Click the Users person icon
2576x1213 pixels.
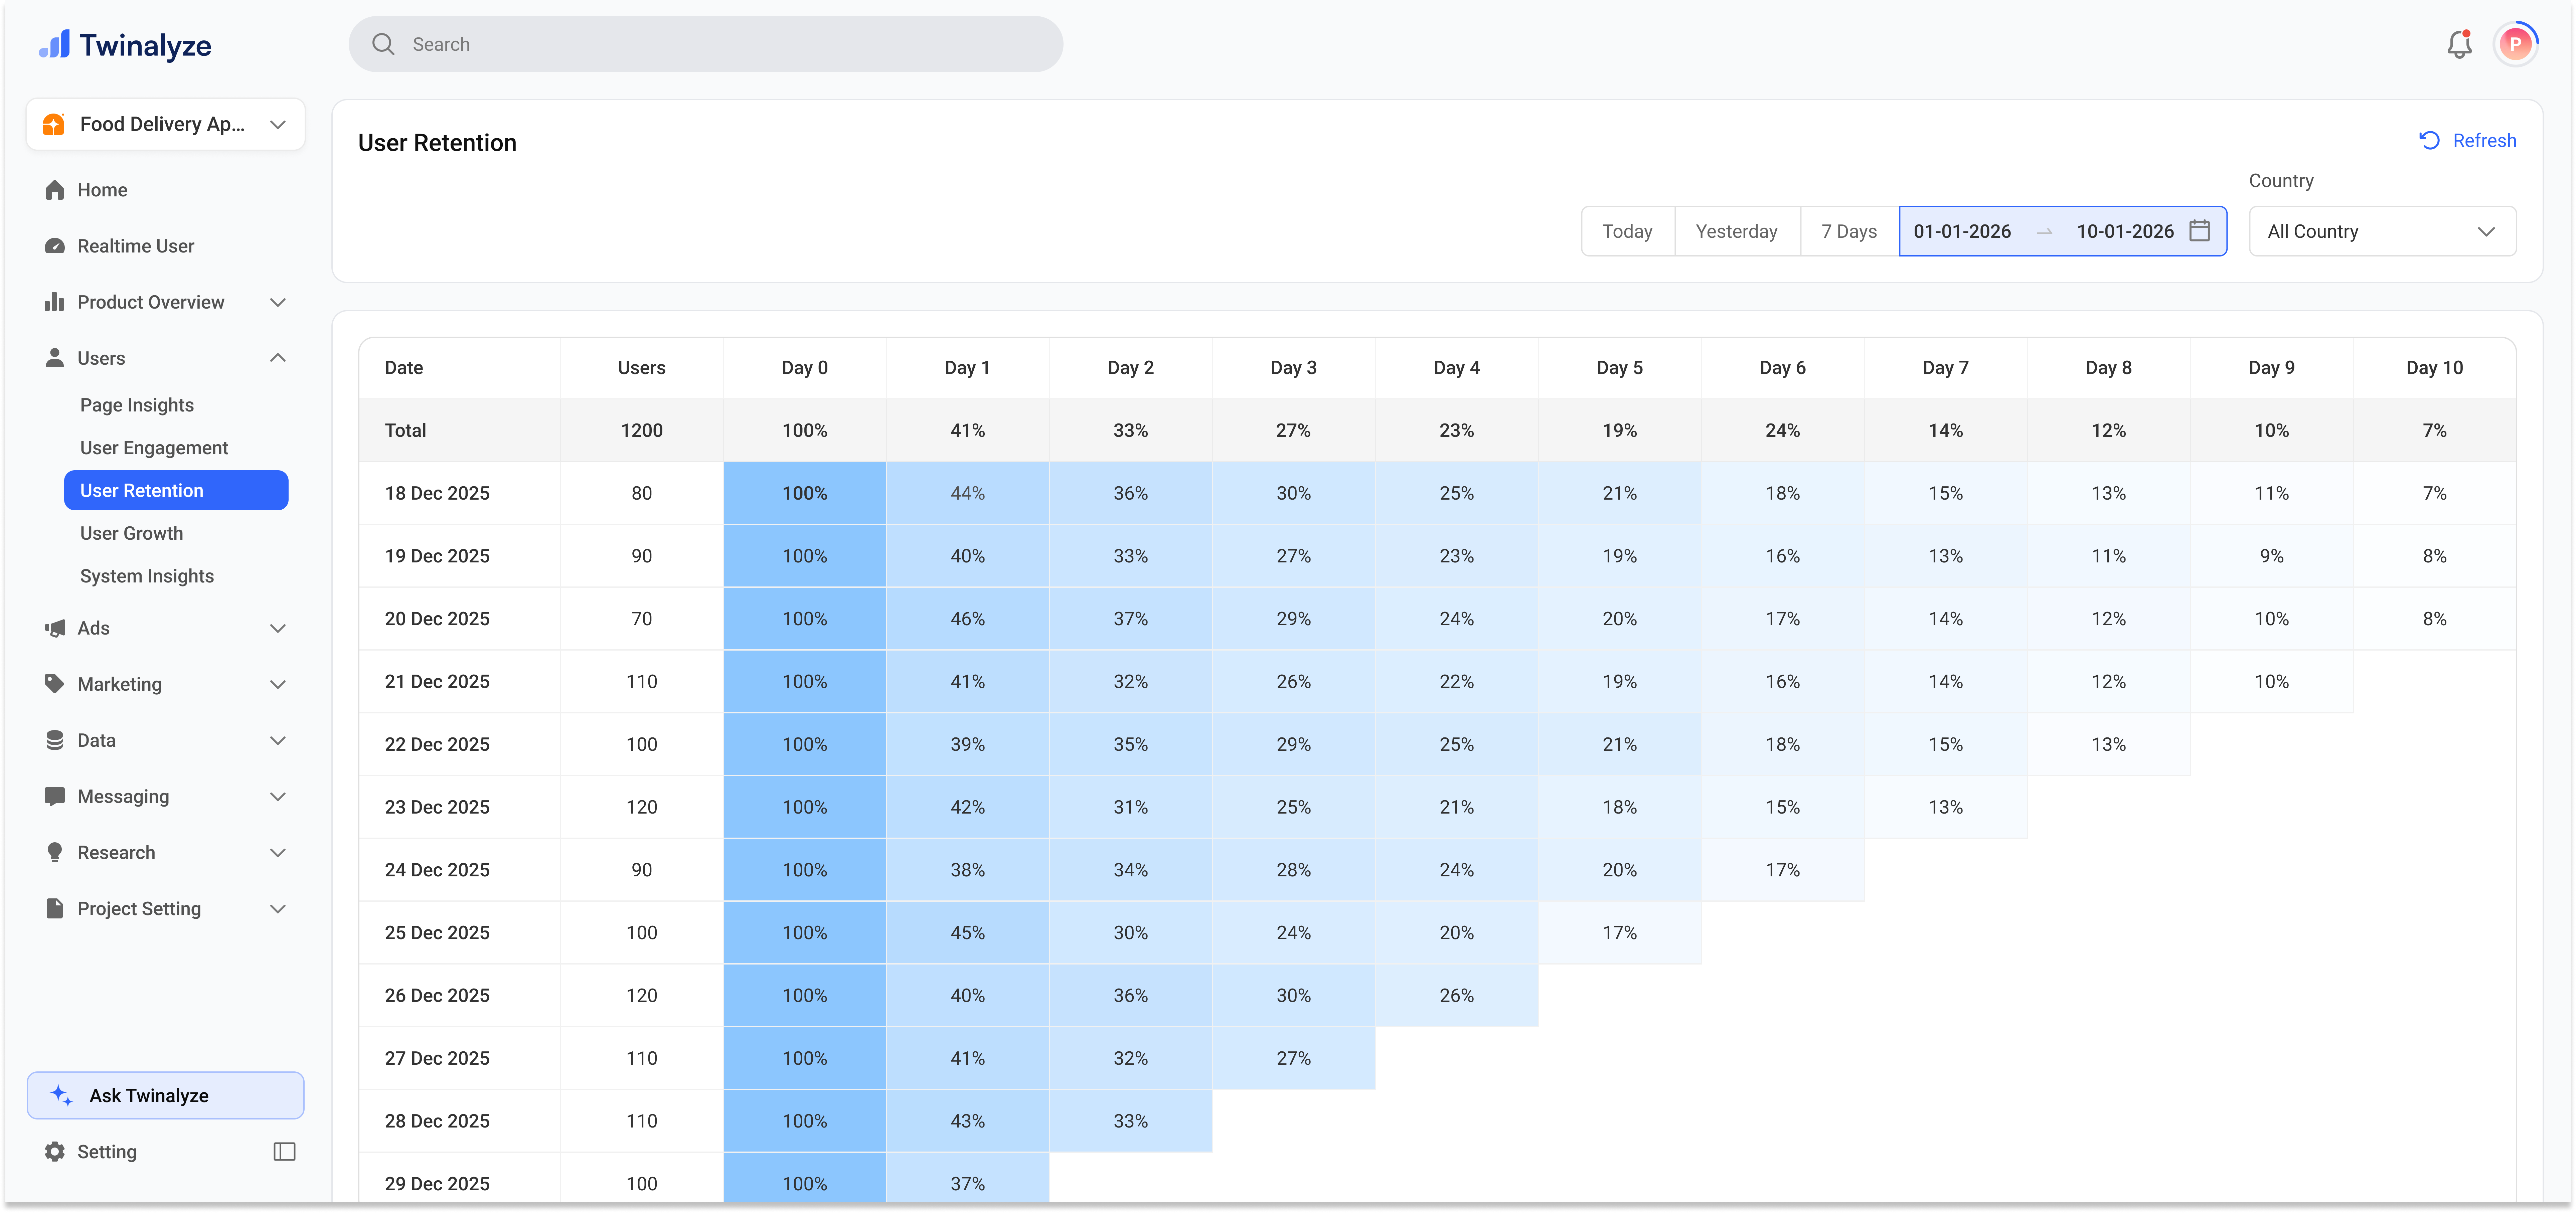(x=55, y=358)
